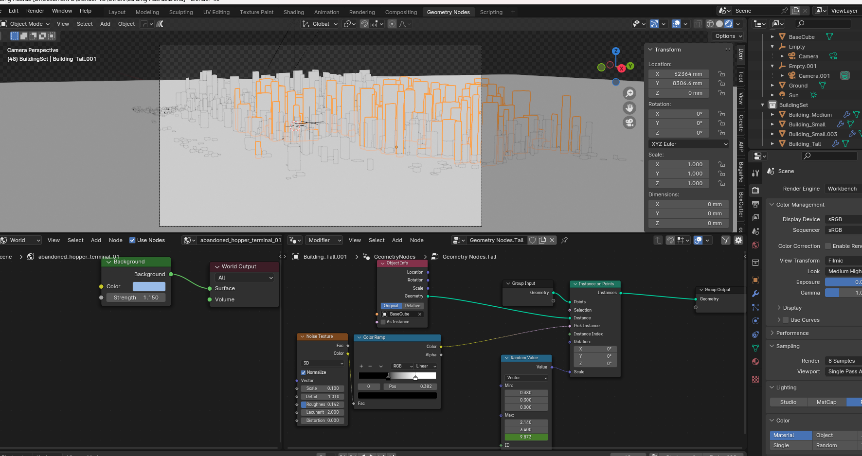Switch to Shading workspace tab
The image size is (862, 456).
294,12
